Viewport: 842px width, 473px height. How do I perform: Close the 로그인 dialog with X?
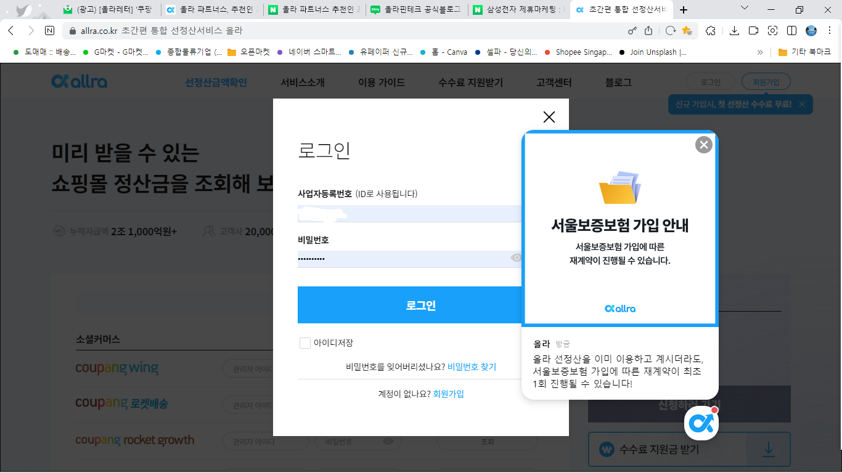(549, 117)
